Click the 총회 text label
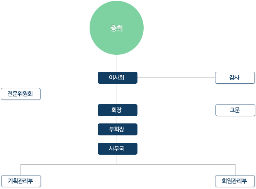The width and height of the screenshot is (256, 189). pyautogui.click(x=117, y=28)
